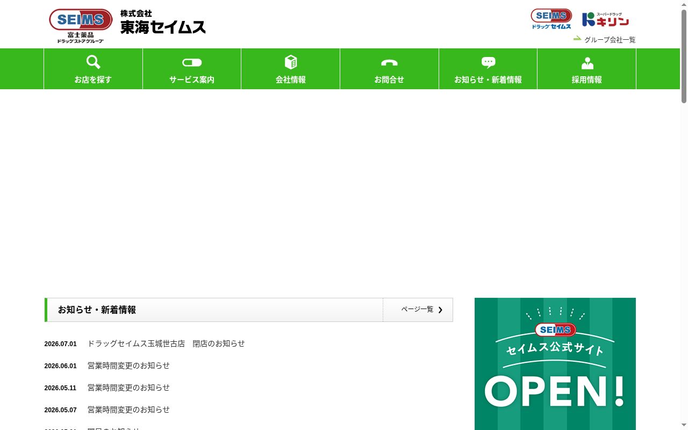Click the green arrow beside グループ会社一覧
The width and height of the screenshot is (688, 430).
[x=577, y=39]
